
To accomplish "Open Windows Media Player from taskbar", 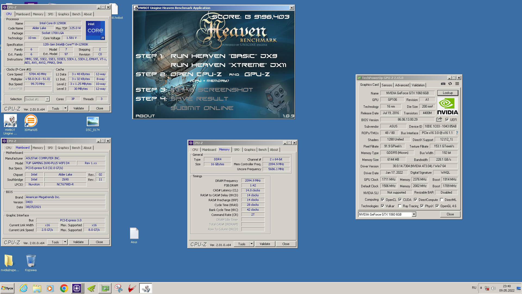I will coord(50,288).
